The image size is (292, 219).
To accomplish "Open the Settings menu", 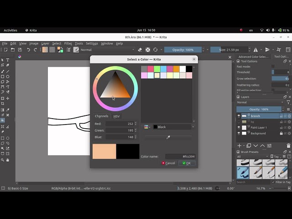I will click(x=92, y=43).
